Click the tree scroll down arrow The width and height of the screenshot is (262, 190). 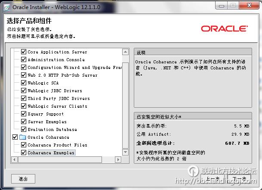tap(125, 152)
